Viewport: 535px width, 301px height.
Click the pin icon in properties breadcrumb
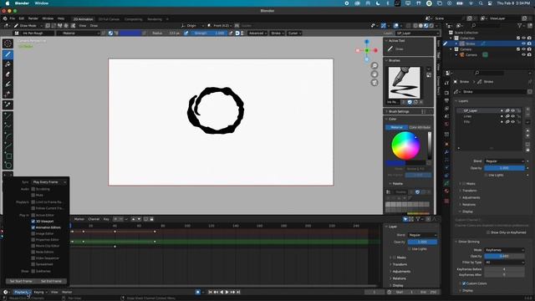529,82
